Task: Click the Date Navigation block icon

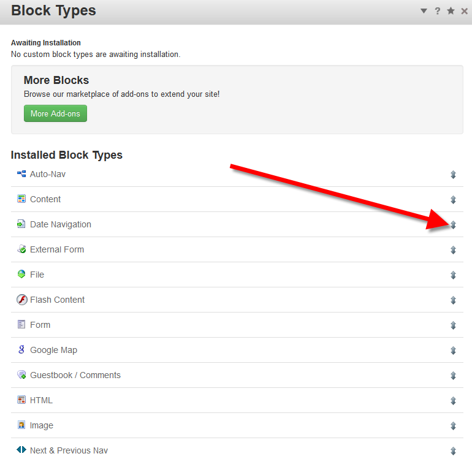Action: pos(21,224)
